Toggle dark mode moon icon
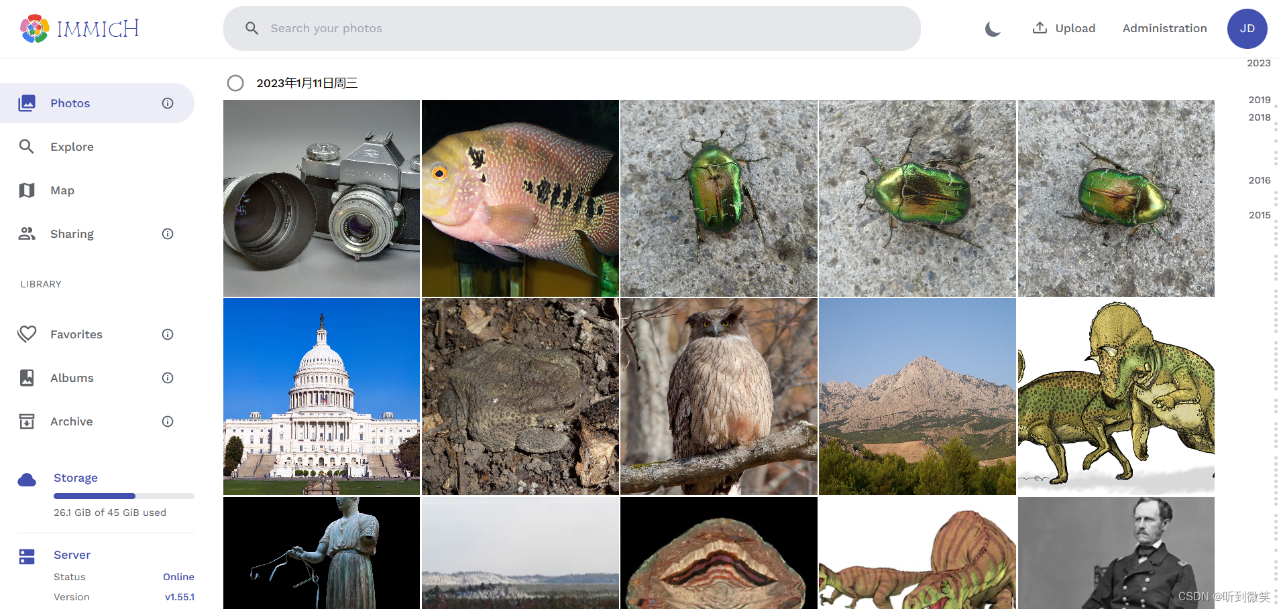The height and width of the screenshot is (609, 1281). [x=993, y=28]
